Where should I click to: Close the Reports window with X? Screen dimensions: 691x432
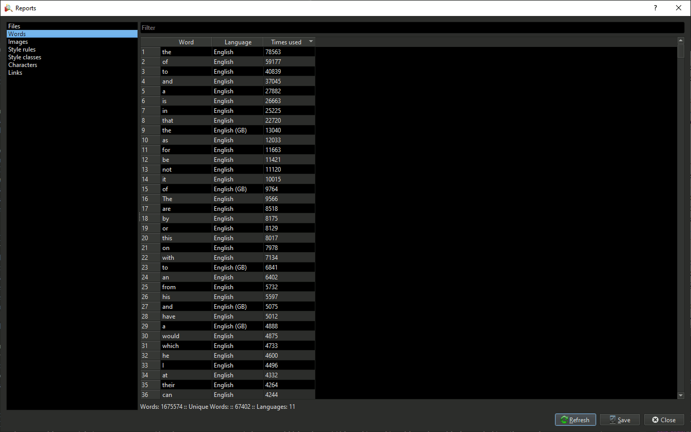coord(679,8)
